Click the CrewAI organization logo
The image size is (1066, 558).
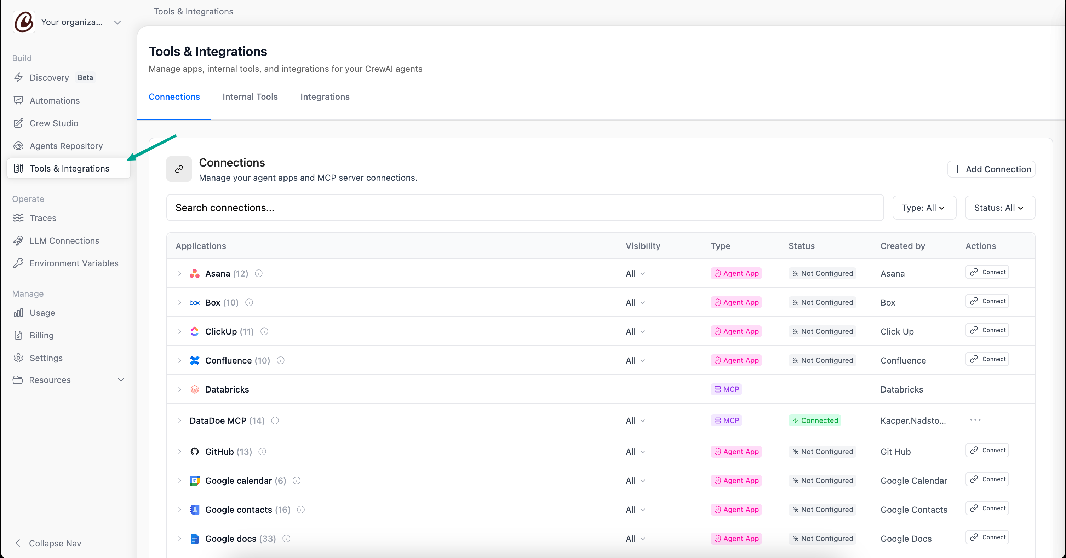[x=24, y=22]
